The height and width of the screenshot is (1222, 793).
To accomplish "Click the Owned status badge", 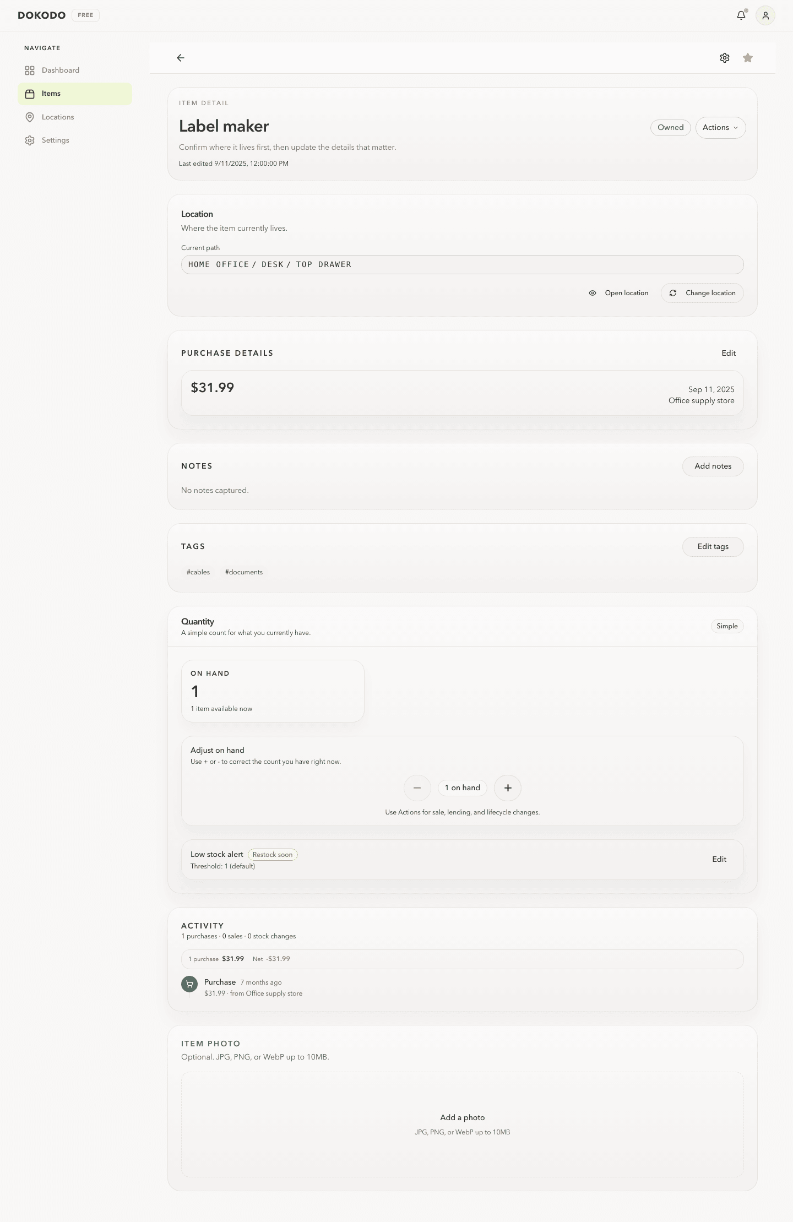I will (x=671, y=128).
